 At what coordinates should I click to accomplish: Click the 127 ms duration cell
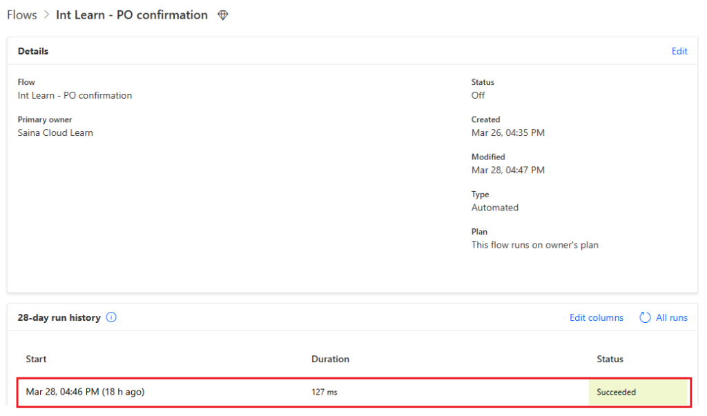tap(325, 392)
